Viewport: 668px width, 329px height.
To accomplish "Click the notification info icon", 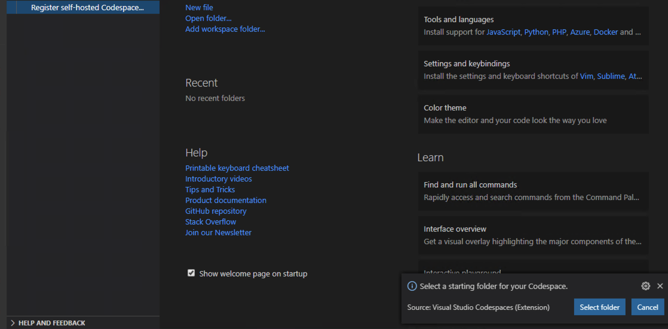I will [x=412, y=286].
